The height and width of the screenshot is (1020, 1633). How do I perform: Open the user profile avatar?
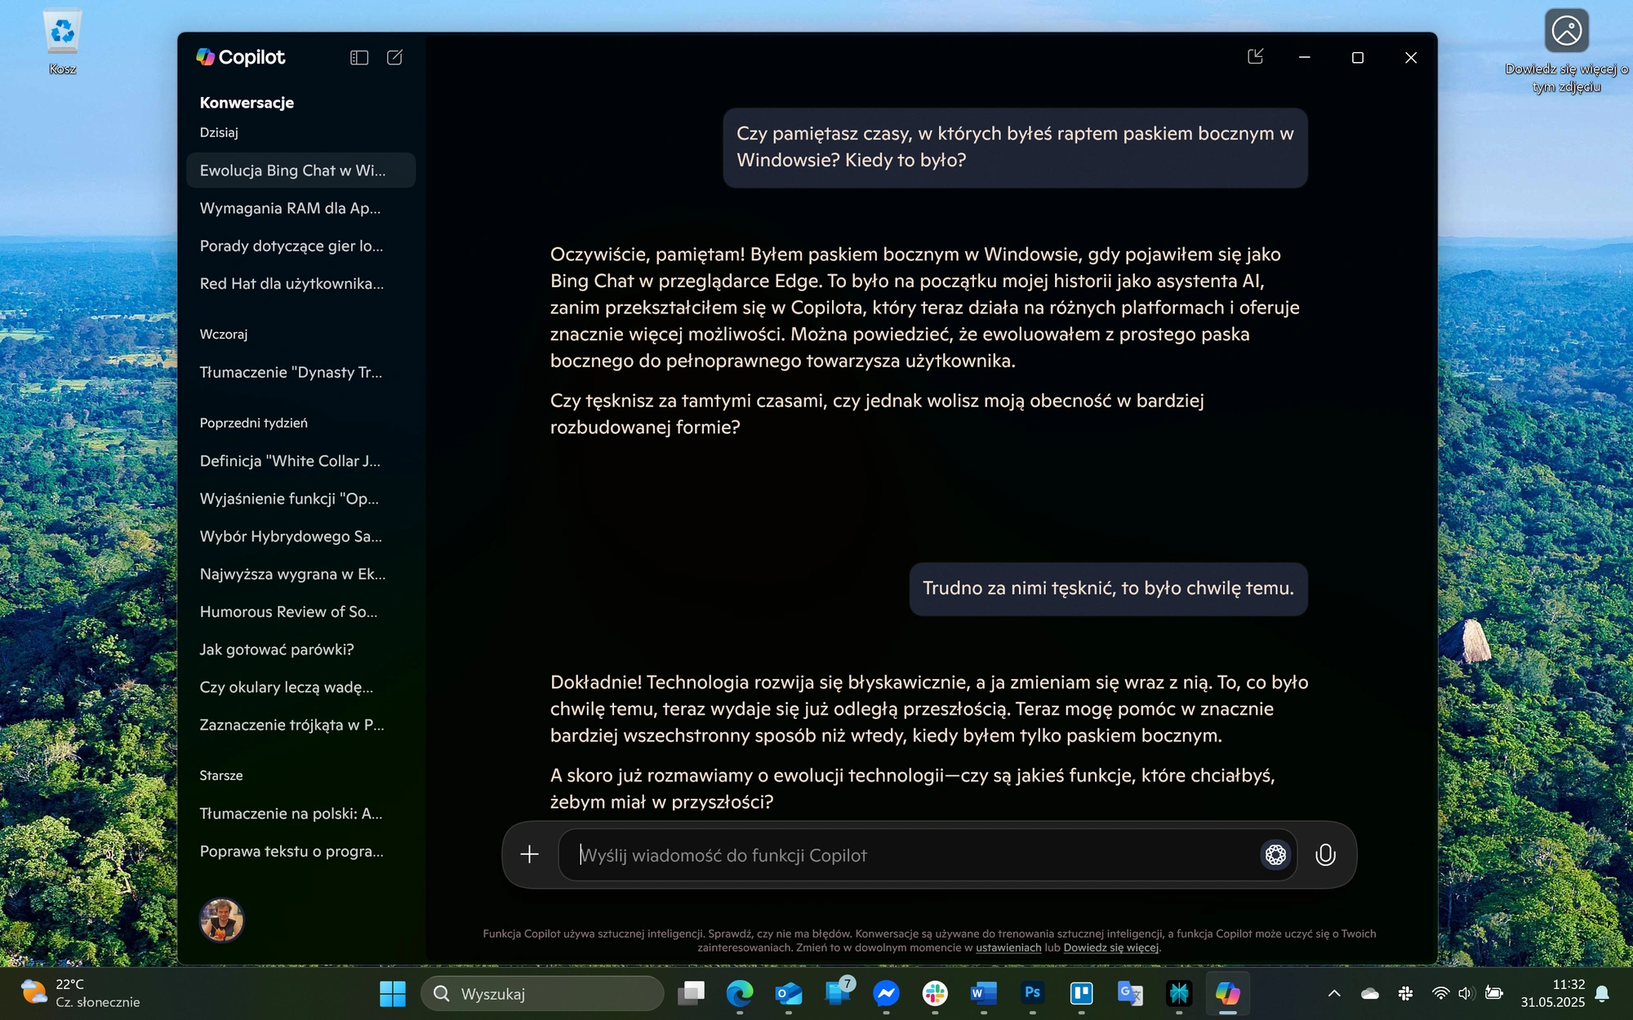coord(221,920)
